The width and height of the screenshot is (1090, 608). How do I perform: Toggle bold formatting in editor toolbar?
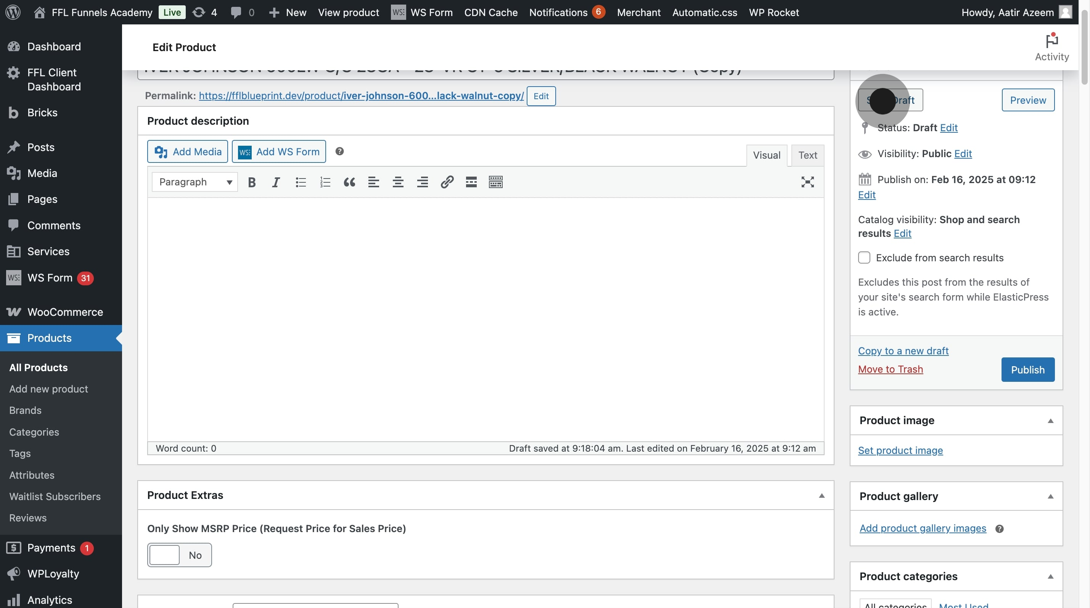tap(251, 182)
